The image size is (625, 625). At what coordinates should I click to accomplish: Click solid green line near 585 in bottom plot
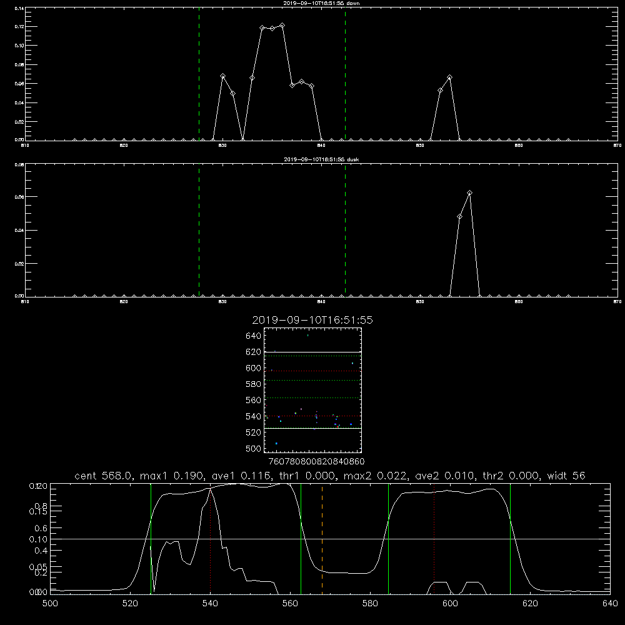pos(388,539)
